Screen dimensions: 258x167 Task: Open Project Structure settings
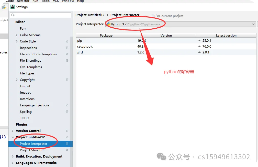(x=32, y=150)
